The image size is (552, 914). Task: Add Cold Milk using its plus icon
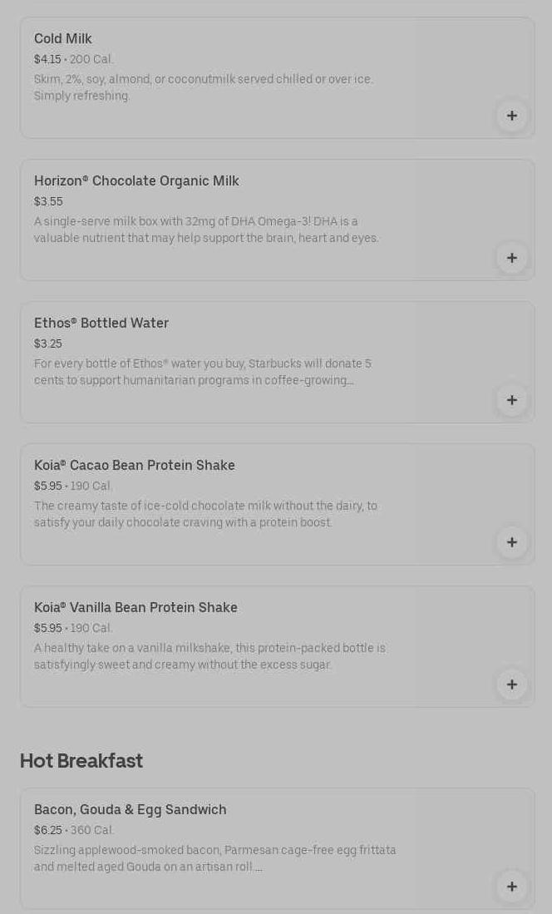point(511,116)
